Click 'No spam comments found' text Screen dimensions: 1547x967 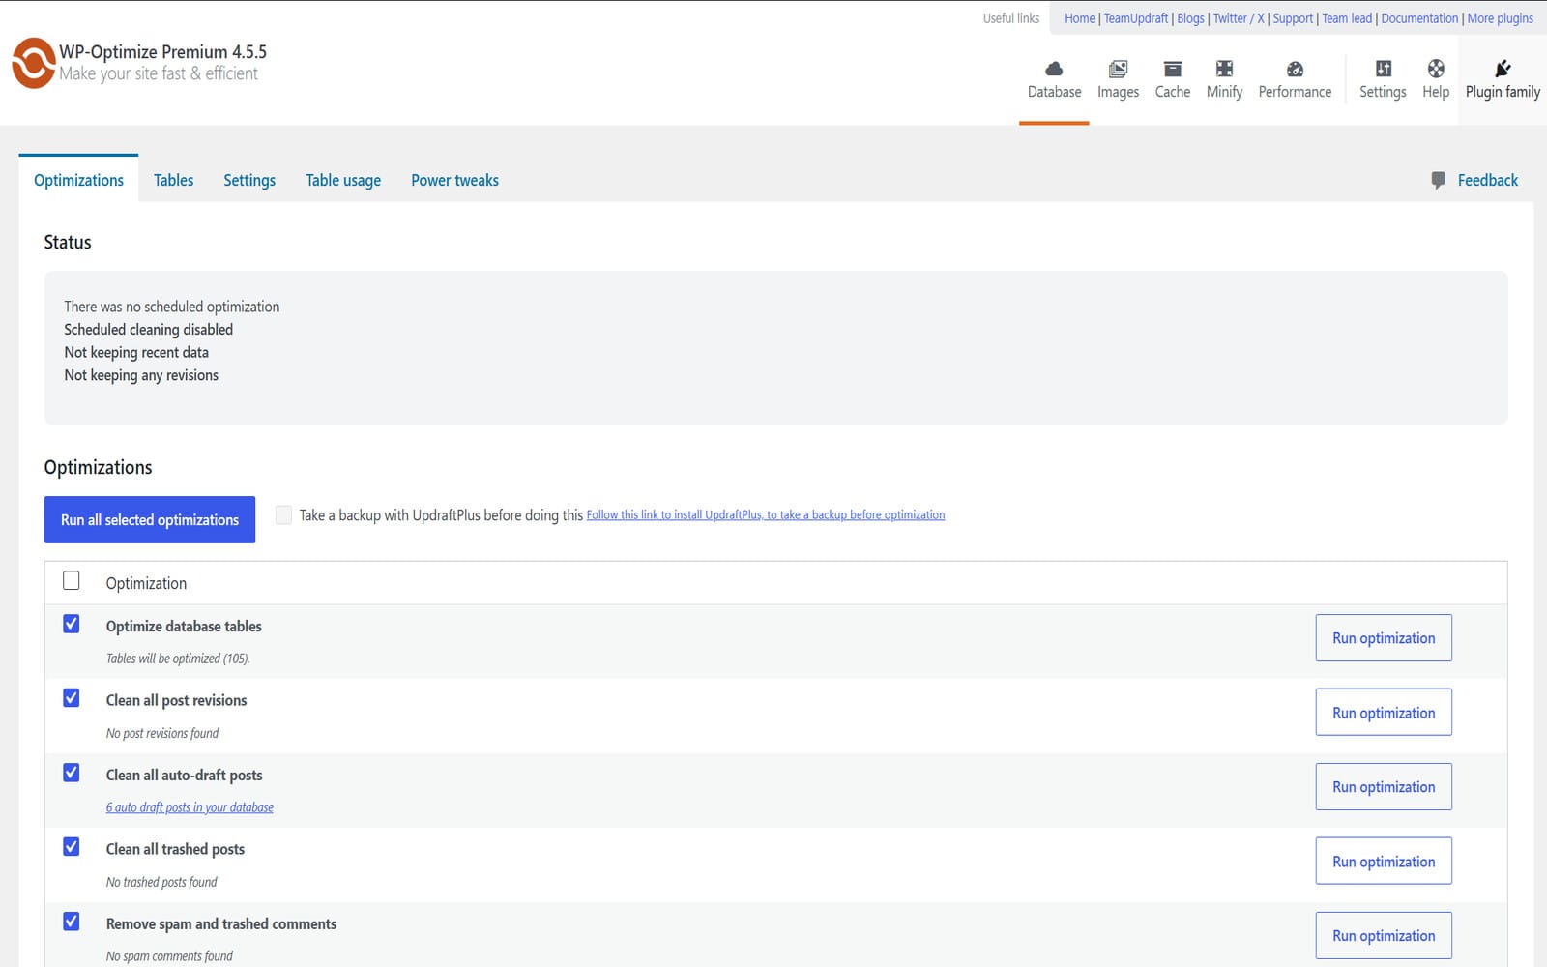point(169,956)
